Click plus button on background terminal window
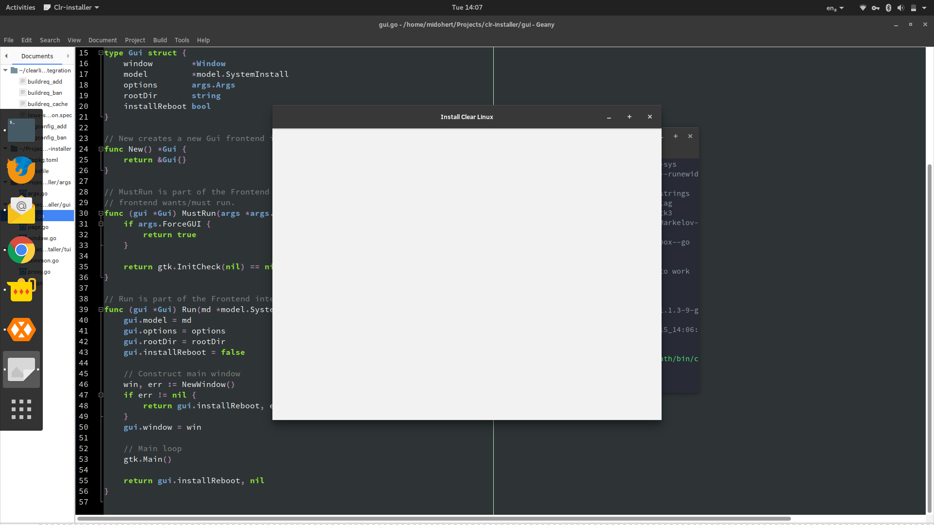 [x=676, y=136]
